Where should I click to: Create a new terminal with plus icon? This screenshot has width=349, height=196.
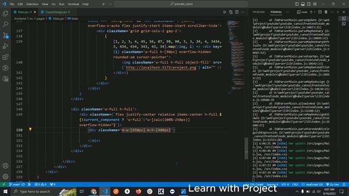pos(311,12)
